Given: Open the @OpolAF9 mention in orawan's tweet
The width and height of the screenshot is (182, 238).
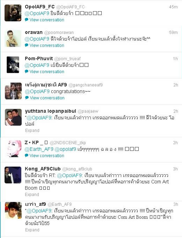Looking at the screenshot, I should click(37, 39).
